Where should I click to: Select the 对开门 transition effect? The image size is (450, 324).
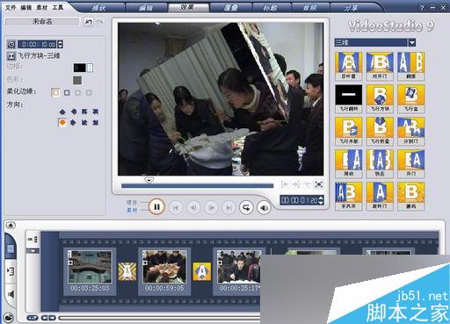pyautogui.click(x=380, y=66)
